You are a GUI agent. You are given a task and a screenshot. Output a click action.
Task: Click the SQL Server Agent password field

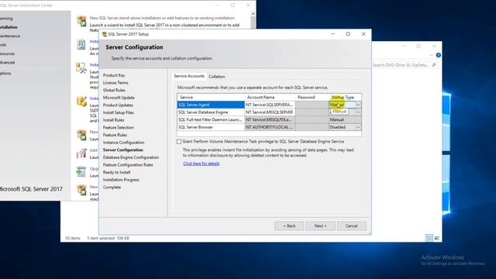click(312, 105)
